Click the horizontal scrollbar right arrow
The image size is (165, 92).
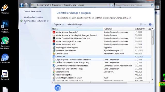pyautogui.click(x=150, y=82)
